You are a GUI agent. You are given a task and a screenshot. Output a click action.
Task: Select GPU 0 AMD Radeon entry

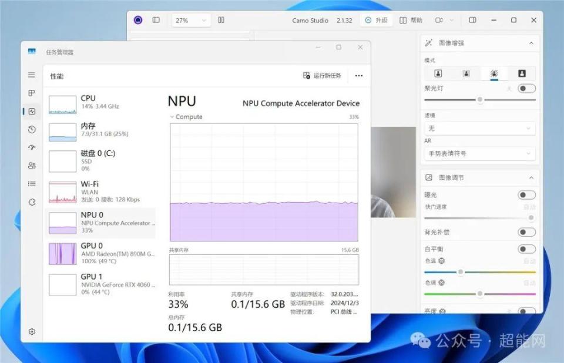click(x=100, y=253)
